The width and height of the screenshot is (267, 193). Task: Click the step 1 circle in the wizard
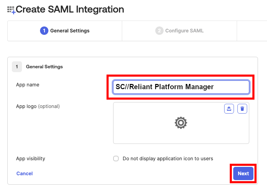pos(44,31)
